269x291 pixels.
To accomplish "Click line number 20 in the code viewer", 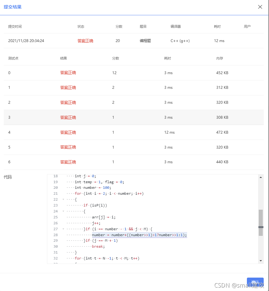I will tap(55, 188).
